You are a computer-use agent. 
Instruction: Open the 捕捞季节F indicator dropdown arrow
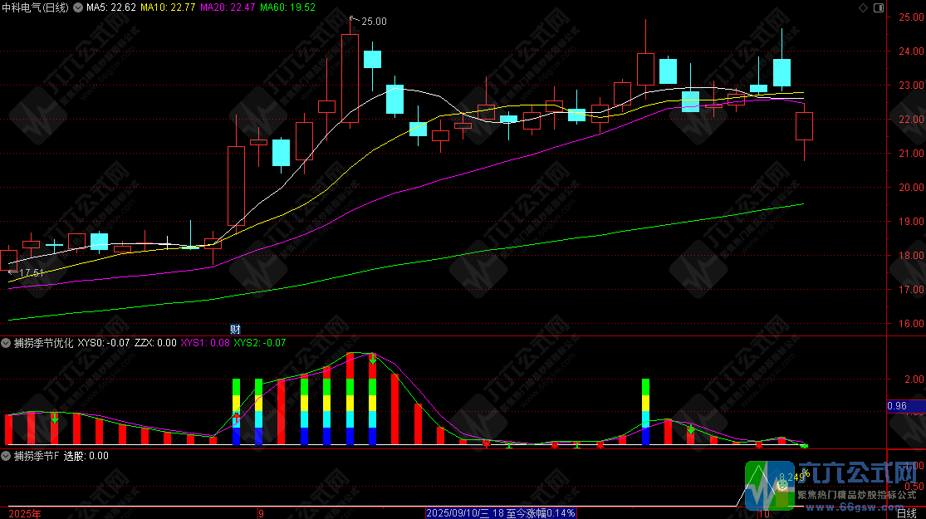click(7, 456)
